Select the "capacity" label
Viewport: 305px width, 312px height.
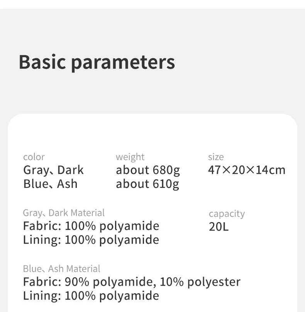(227, 214)
